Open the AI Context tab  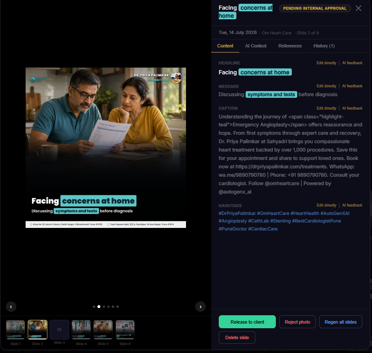256,46
